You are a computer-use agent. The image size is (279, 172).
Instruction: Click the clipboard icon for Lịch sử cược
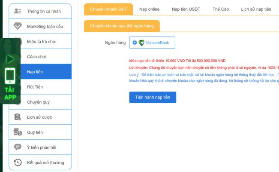coord(18,117)
